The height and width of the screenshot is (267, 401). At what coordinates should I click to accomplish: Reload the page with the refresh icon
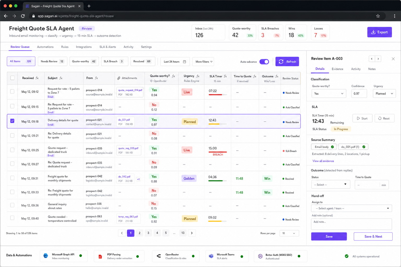(x=23, y=16)
